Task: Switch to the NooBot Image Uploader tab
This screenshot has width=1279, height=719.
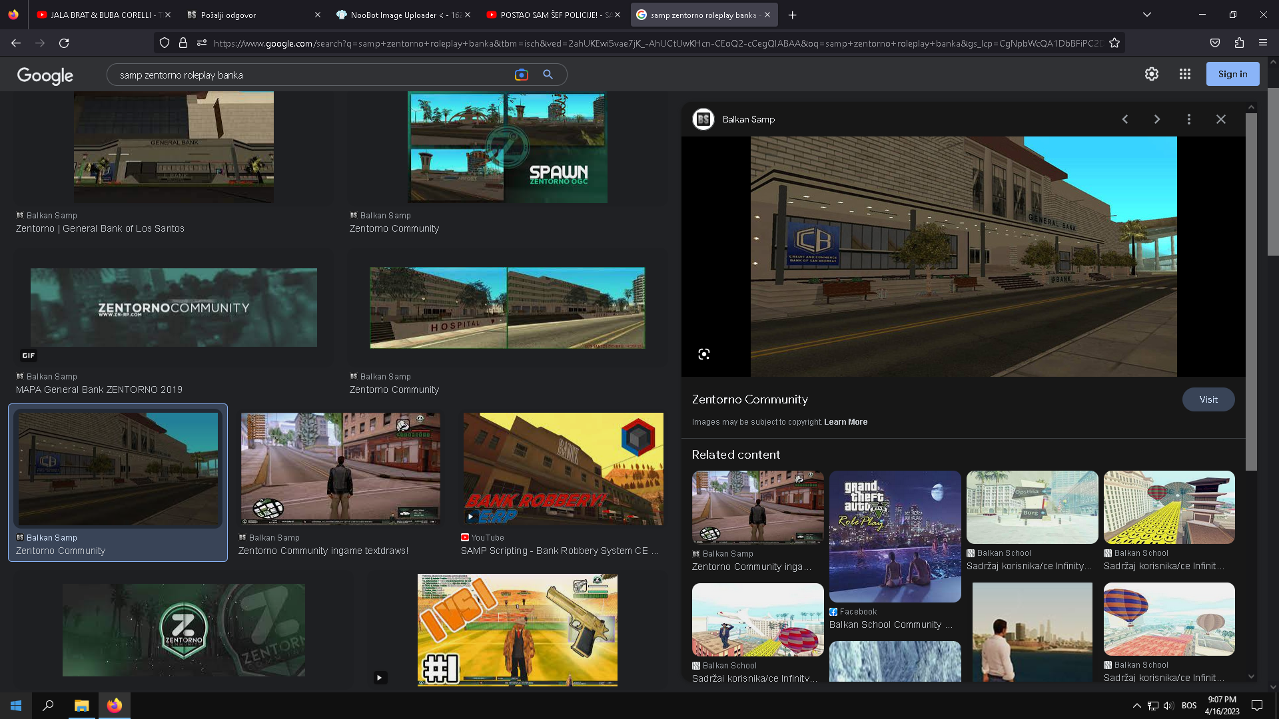Action: [x=402, y=15]
